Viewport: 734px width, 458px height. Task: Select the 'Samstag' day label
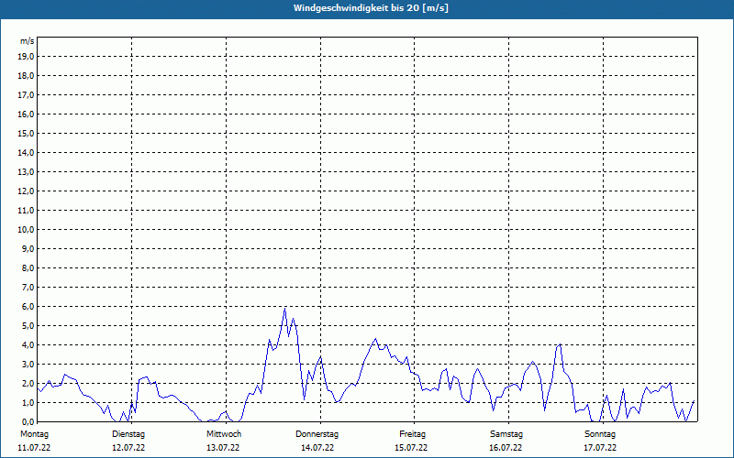(x=506, y=434)
